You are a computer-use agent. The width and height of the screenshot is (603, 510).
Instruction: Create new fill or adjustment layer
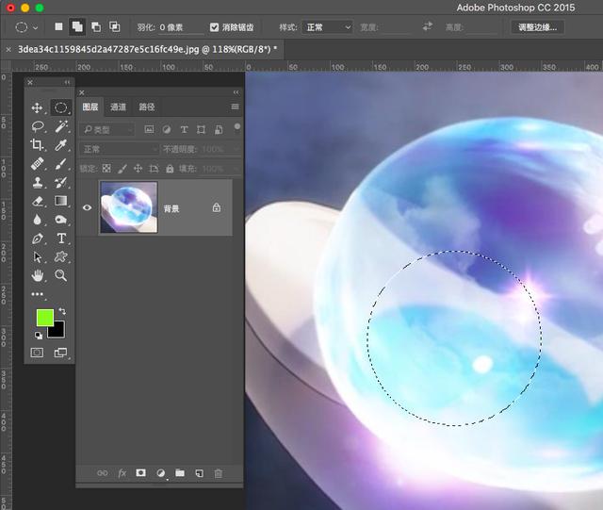161,473
